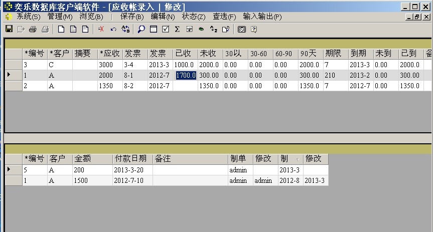This screenshot has height=232, width=433.
Task: Click the green eye icon
Action: [202, 29]
